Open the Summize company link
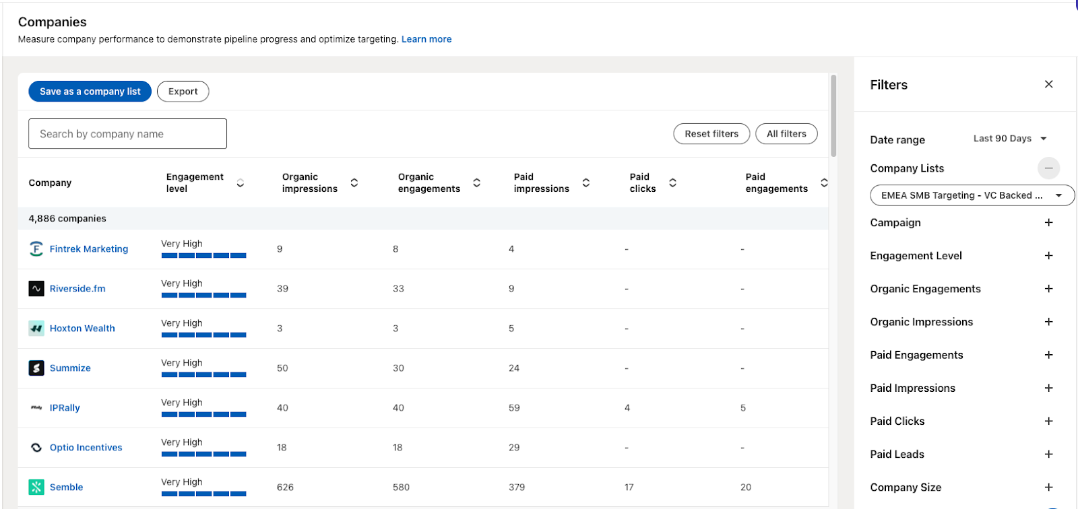1078x509 pixels. (x=70, y=368)
